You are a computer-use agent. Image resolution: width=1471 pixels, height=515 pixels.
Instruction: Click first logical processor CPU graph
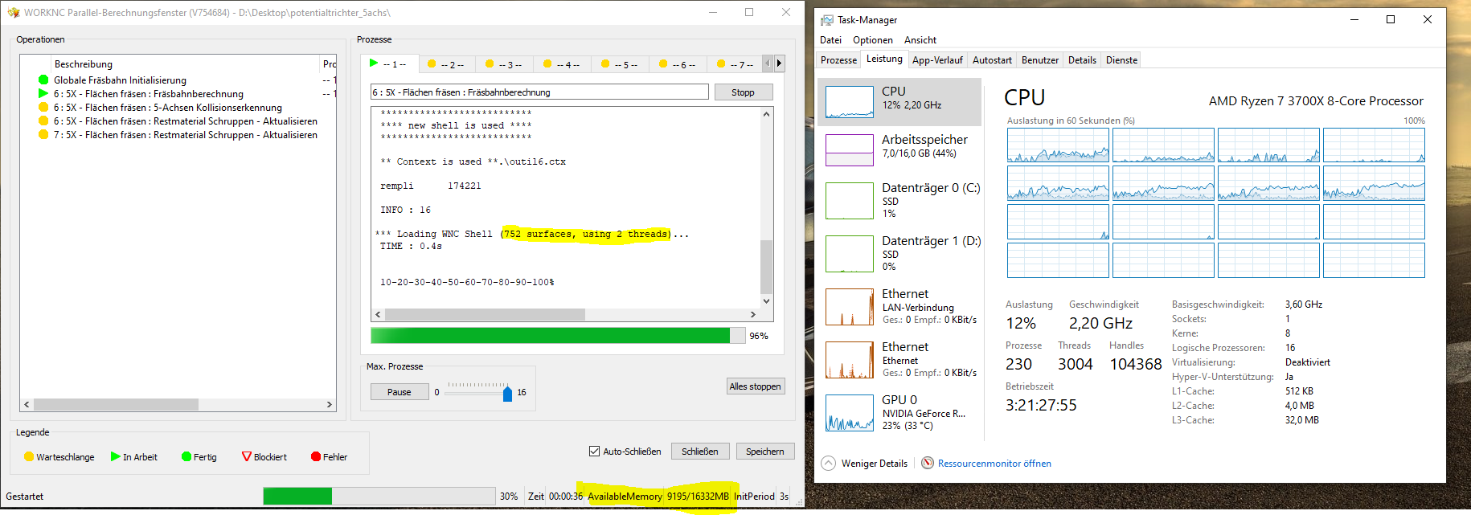click(1058, 145)
